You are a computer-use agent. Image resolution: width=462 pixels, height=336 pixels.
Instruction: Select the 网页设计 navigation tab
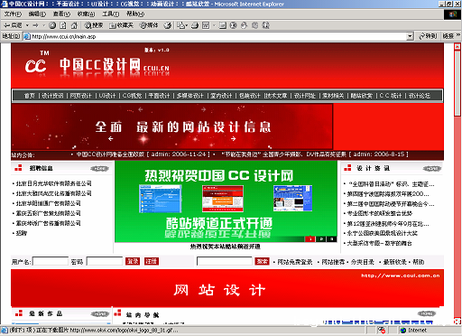click(x=80, y=96)
